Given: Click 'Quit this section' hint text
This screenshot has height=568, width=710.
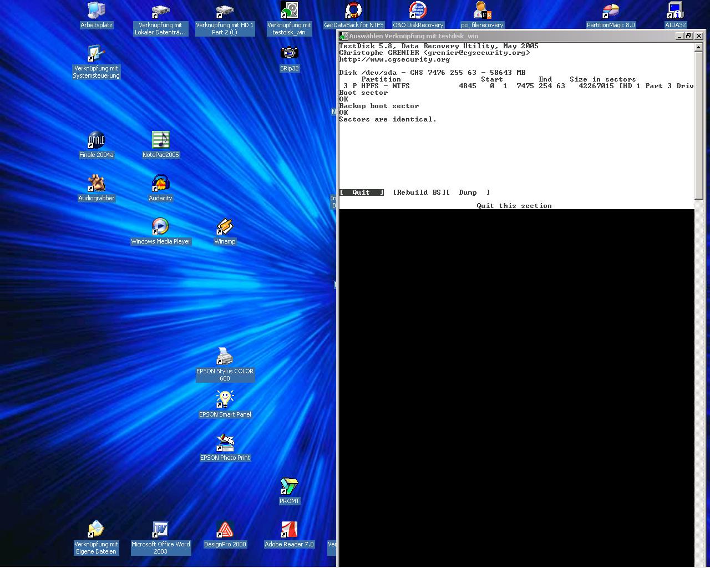Looking at the screenshot, I should click(514, 206).
